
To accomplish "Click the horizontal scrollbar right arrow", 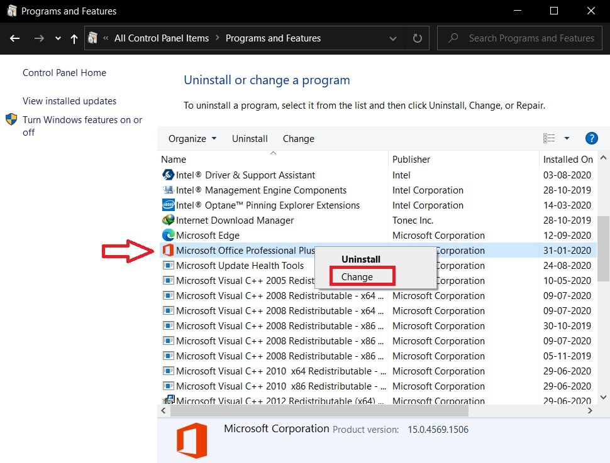I will click(590, 410).
